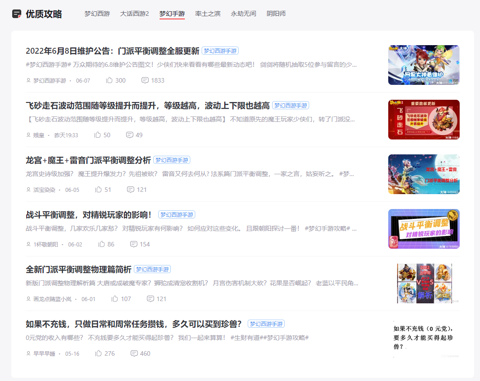Image resolution: width=480 pixels, height=381 pixels.
Task: Click 梦幻西游手游 tag beside 如果不充钱 title
Action: pyautogui.click(x=266, y=324)
